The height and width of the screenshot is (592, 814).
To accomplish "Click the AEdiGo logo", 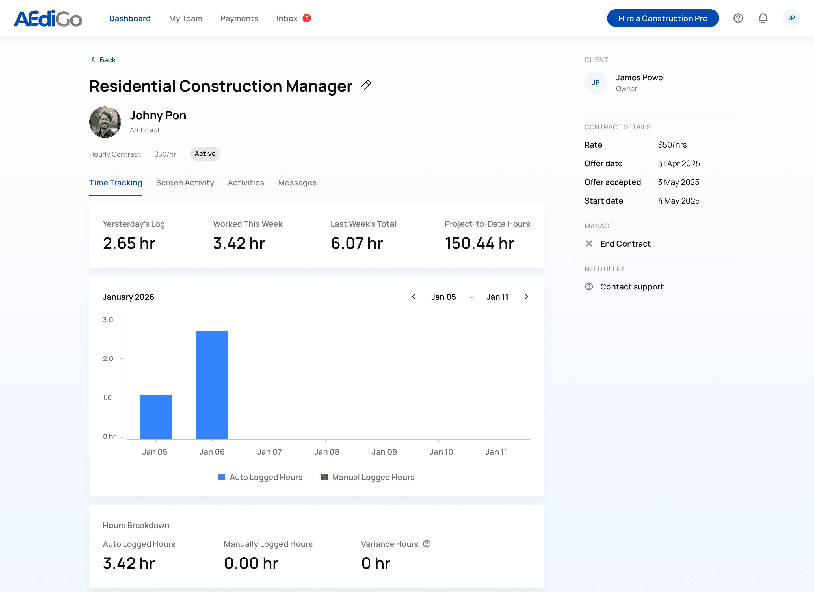I will (48, 18).
